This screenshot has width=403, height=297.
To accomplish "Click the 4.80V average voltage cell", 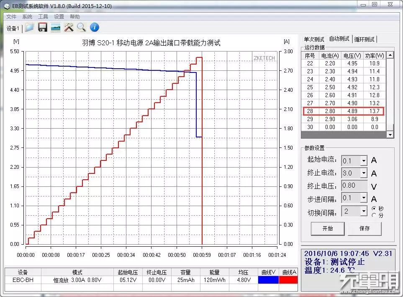I will (244, 280).
